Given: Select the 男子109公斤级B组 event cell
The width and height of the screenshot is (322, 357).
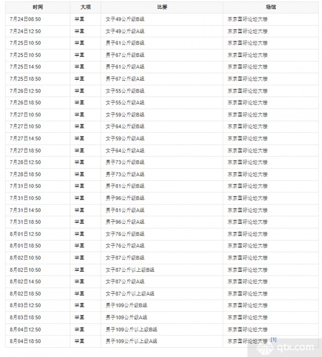Looking at the screenshot, I should (162, 306).
